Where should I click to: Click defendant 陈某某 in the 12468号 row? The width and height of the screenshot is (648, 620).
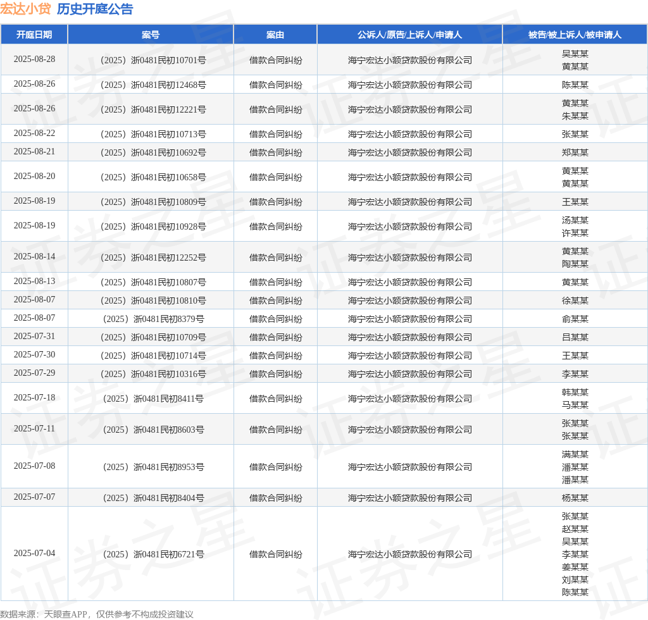coord(575,85)
